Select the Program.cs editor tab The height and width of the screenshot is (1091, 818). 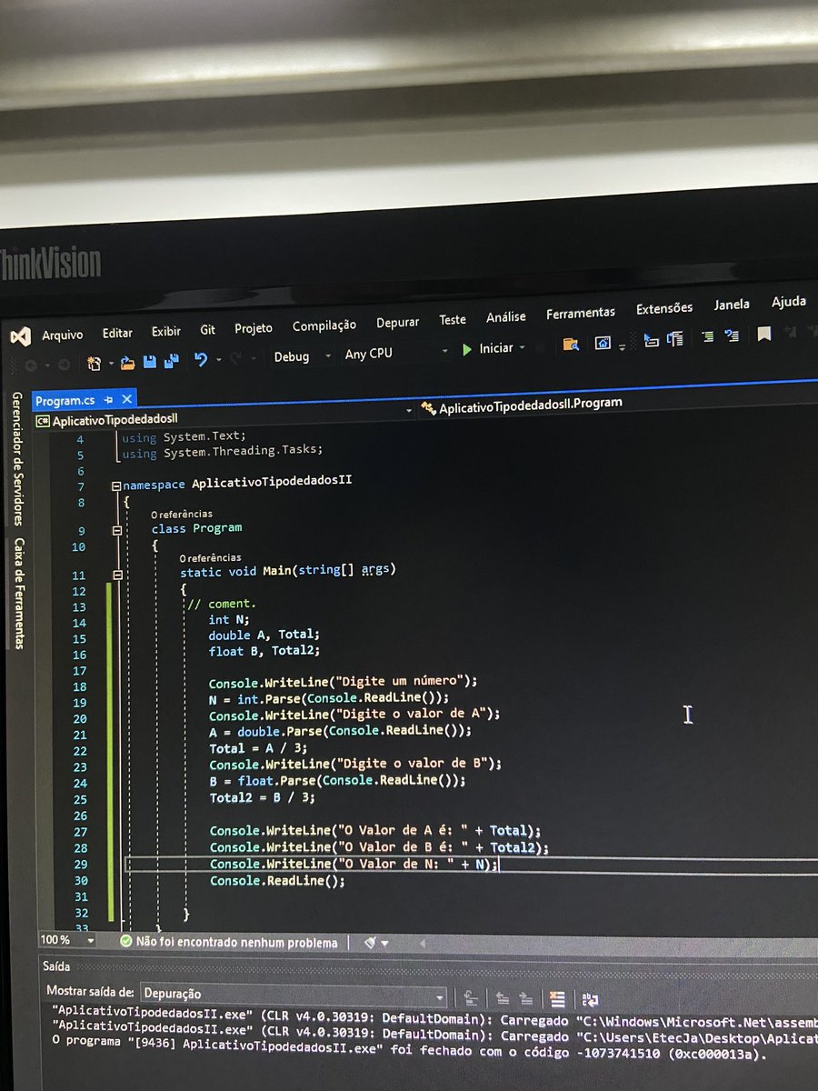[x=65, y=400]
